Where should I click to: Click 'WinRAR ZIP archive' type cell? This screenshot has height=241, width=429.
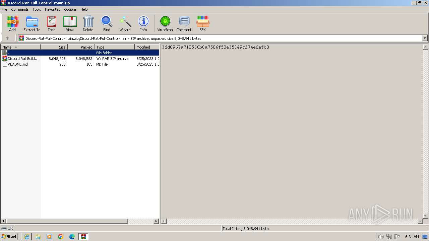click(112, 58)
